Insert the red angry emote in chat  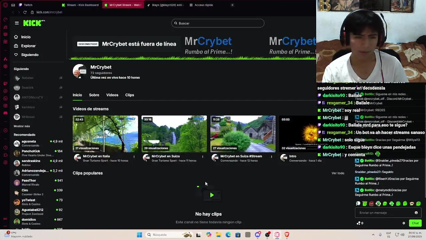(371, 204)
